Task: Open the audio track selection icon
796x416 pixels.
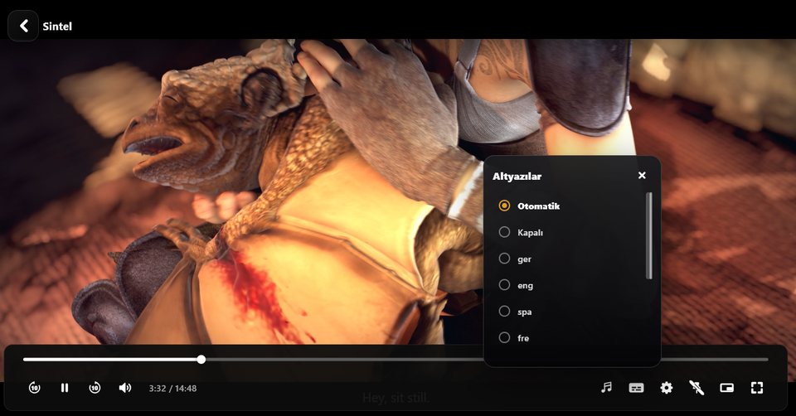Action: click(606, 388)
